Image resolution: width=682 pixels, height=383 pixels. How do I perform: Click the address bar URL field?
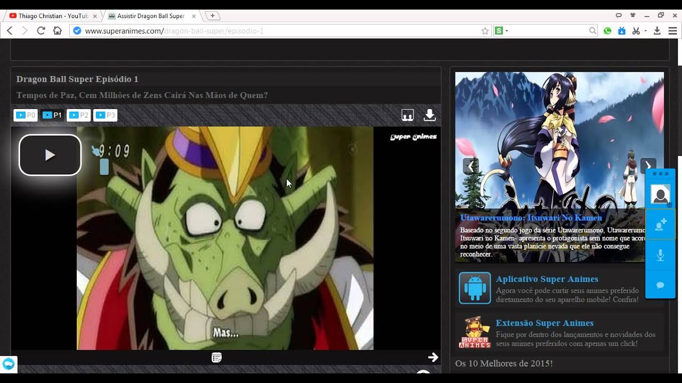[280, 31]
